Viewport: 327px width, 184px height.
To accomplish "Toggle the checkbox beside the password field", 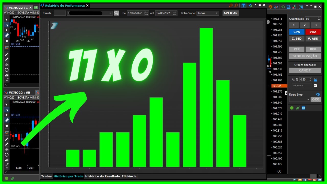I will tap(315, 85).
